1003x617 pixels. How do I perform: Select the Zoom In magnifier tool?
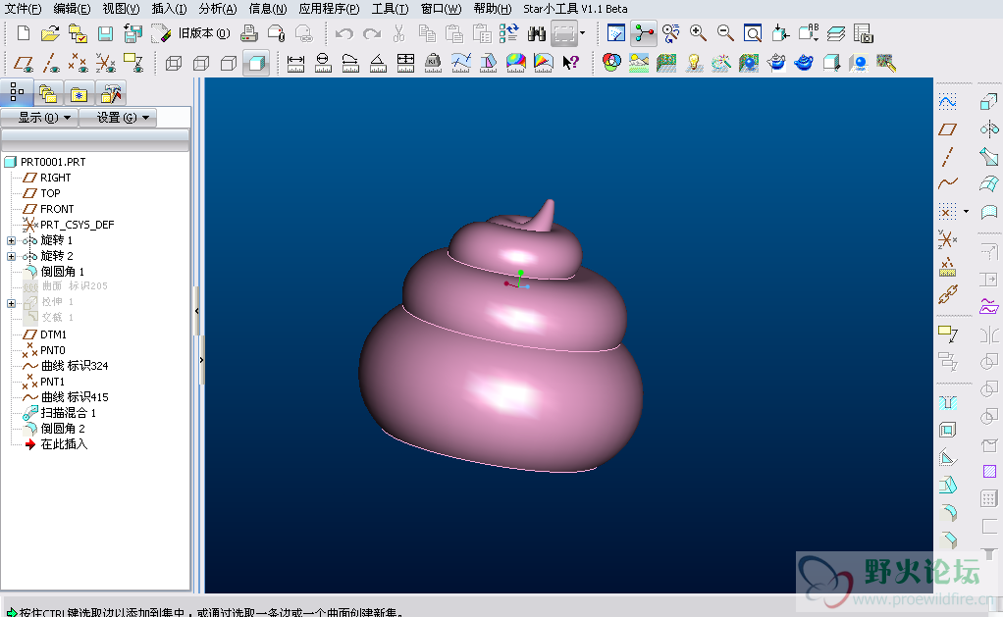[698, 33]
